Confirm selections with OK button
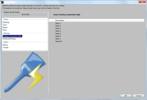Screen dimensions: 147x100 click(126, 96)
